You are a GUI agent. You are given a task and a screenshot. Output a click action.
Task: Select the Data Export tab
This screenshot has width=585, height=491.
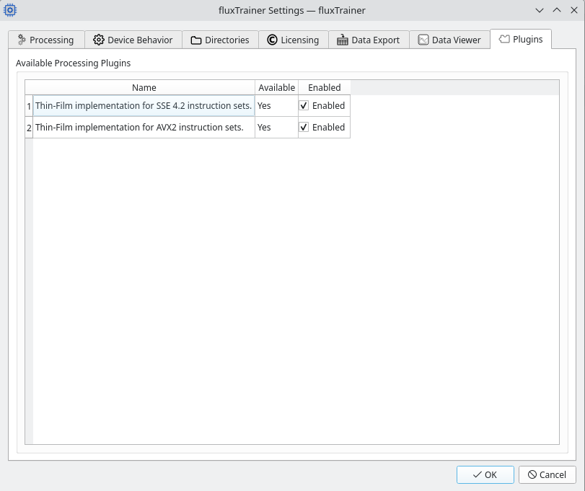(369, 40)
